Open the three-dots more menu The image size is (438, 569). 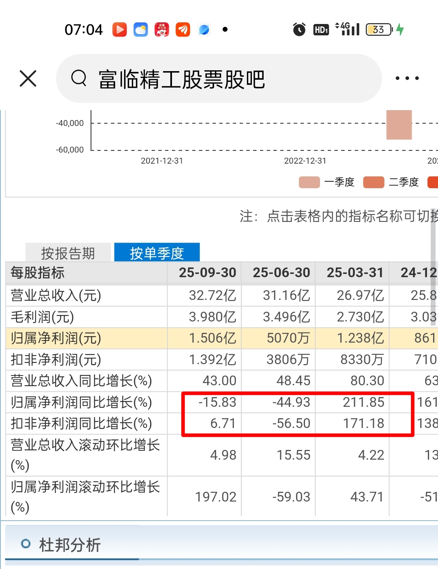click(407, 78)
